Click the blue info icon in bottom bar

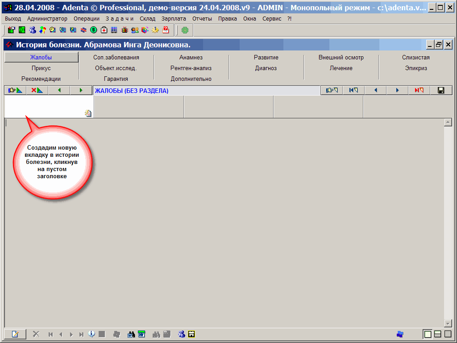pyautogui.click(x=91, y=334)
